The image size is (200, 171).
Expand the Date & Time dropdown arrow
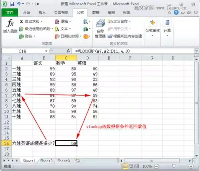[x=81, y=36]
